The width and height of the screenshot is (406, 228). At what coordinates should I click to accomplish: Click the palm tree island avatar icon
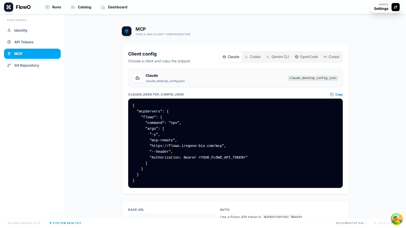coord(397,219)
